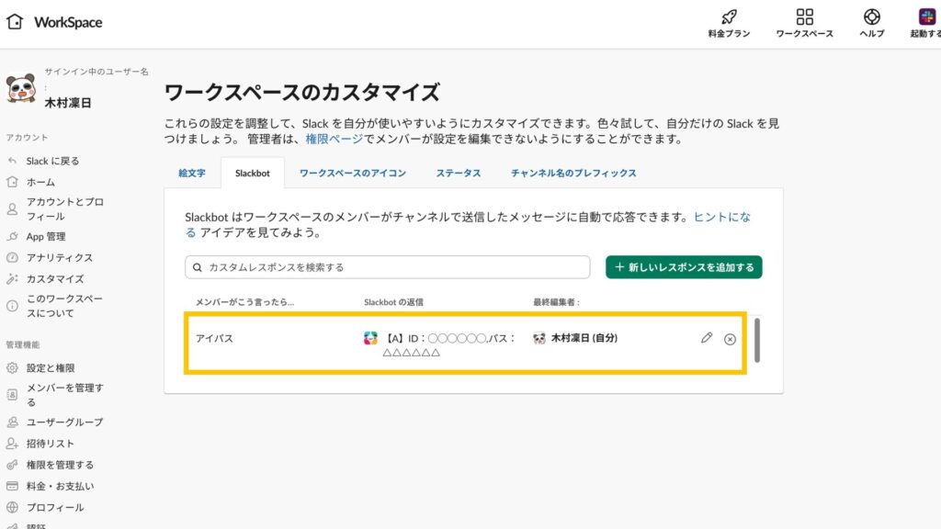Open アナリティクス via its chart icon
Viewport: 941px width, 529px height.
pos(11,257)
